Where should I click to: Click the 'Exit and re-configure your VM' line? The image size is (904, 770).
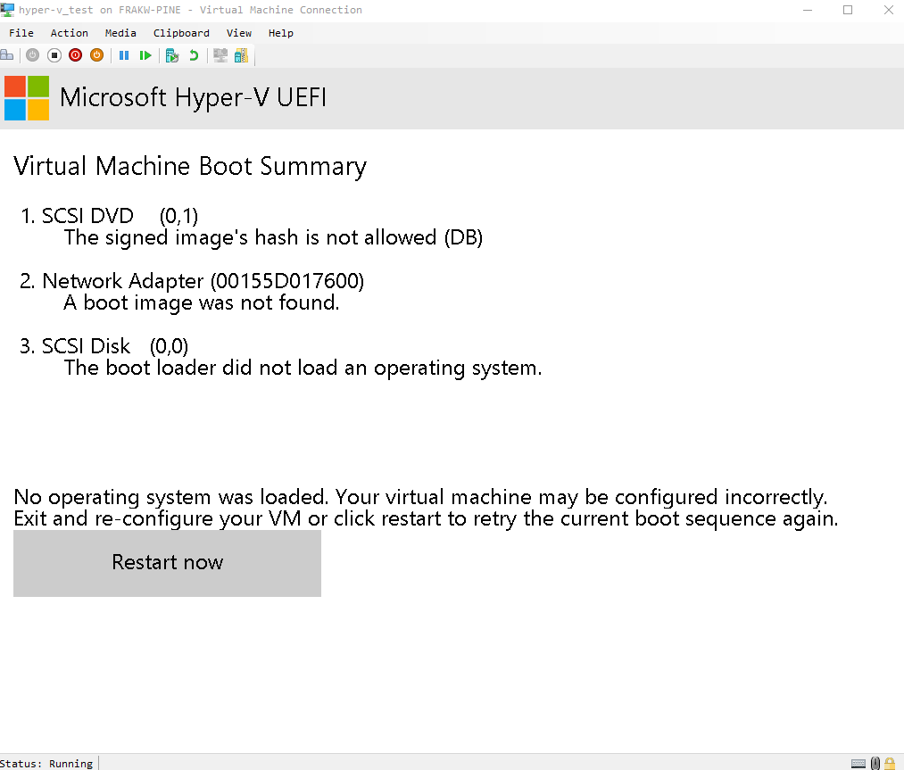426,518
